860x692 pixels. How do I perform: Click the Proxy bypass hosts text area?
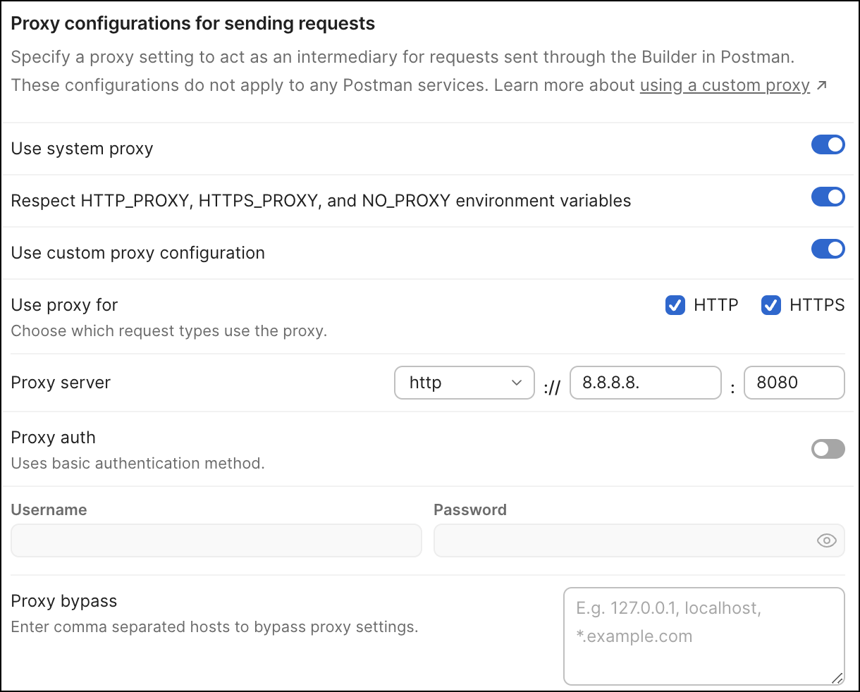coord(704,636)
